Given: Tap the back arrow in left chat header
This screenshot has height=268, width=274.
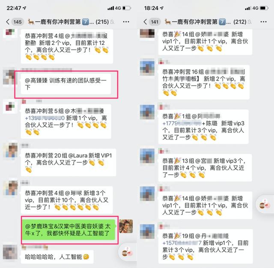Looking at the screenshot, I should click(8, 22).
